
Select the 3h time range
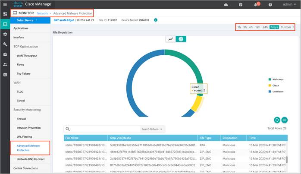[245, 27]
